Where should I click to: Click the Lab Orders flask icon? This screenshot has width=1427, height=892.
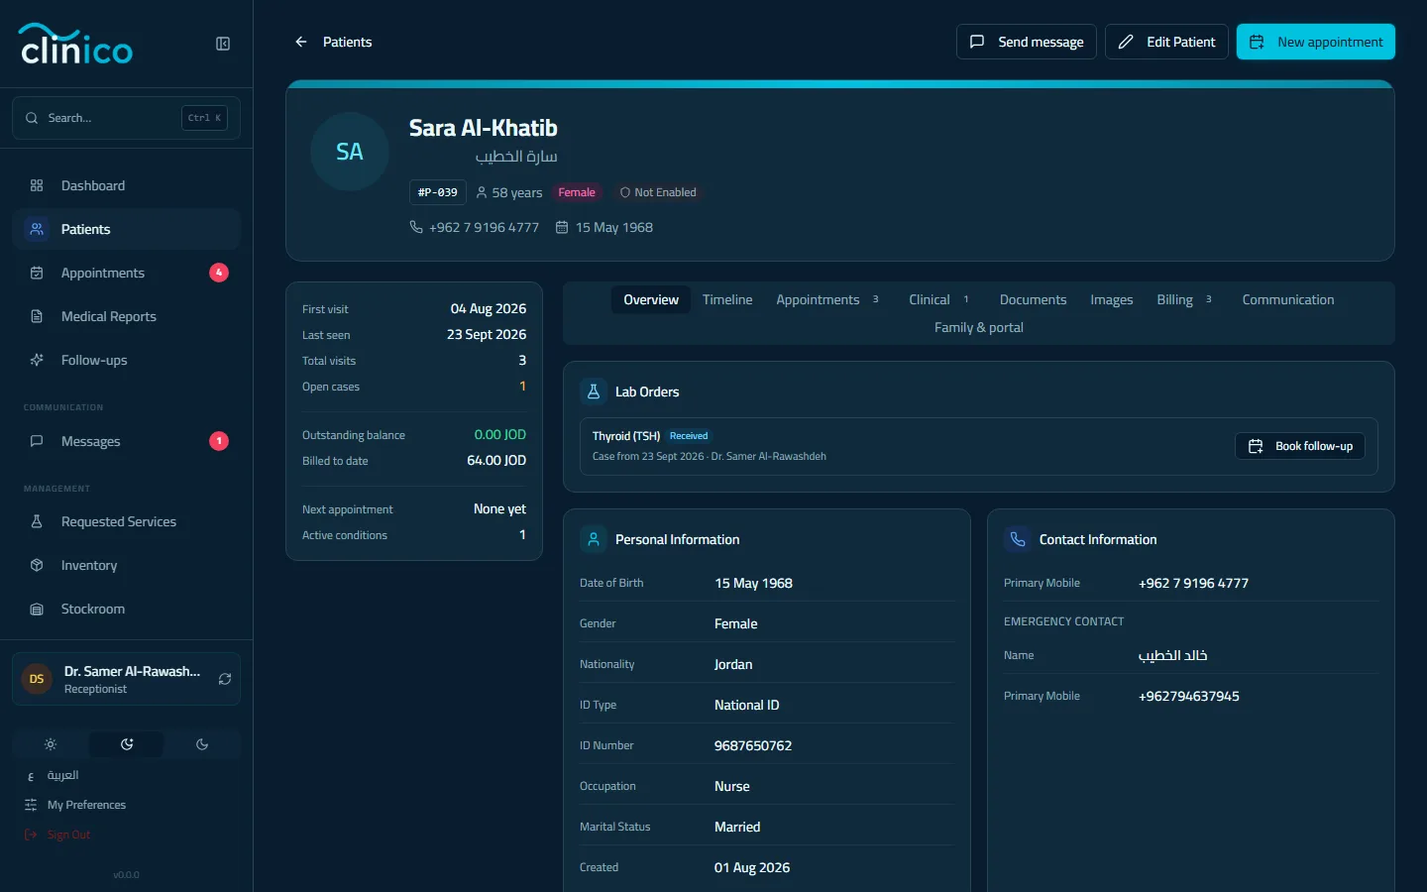tap(594, 391)
